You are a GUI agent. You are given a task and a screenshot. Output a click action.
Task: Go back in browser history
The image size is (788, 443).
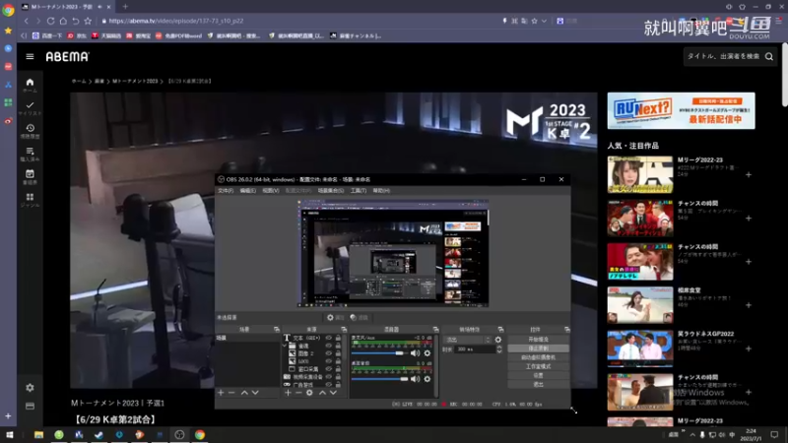27,21
